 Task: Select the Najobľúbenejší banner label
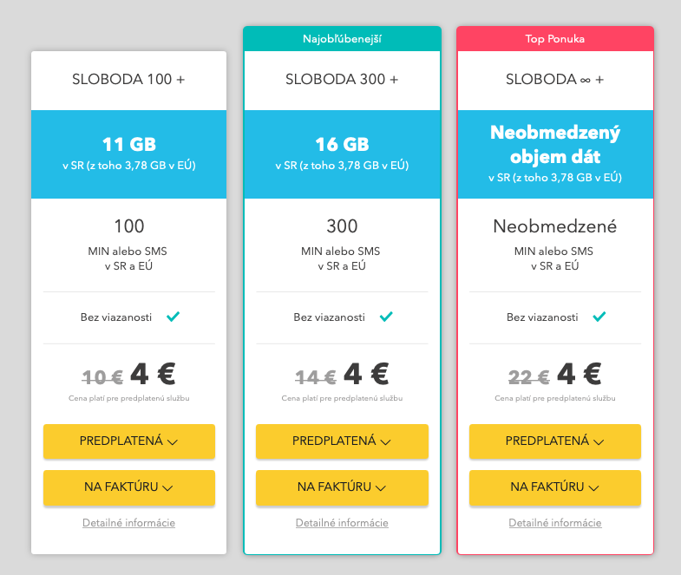click(x=343, y=39)
